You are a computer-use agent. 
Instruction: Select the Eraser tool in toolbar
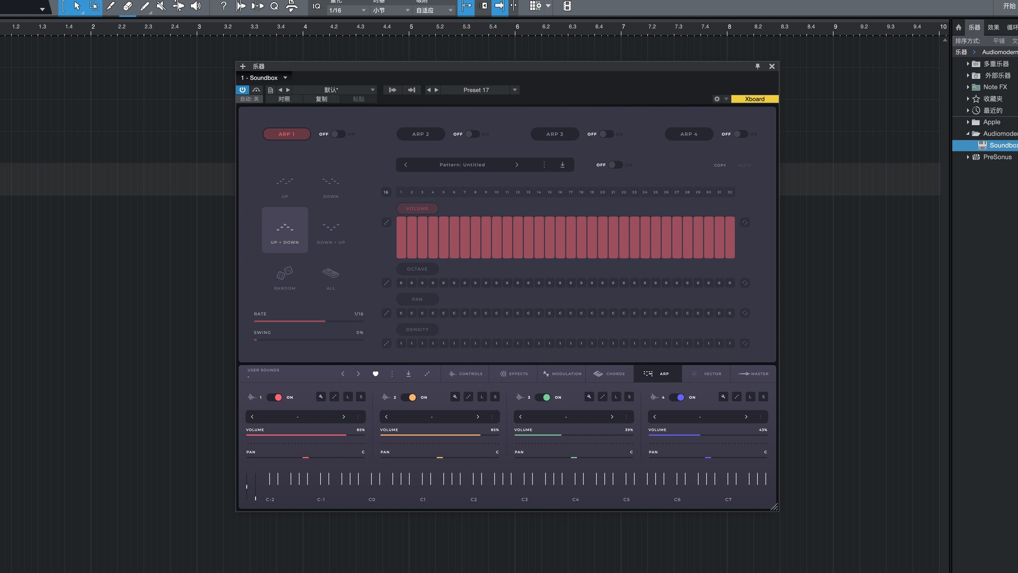127,6
